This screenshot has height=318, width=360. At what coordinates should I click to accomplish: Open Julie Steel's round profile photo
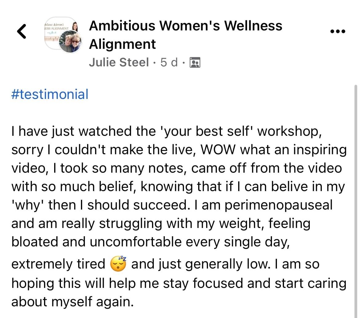(70, 42)
